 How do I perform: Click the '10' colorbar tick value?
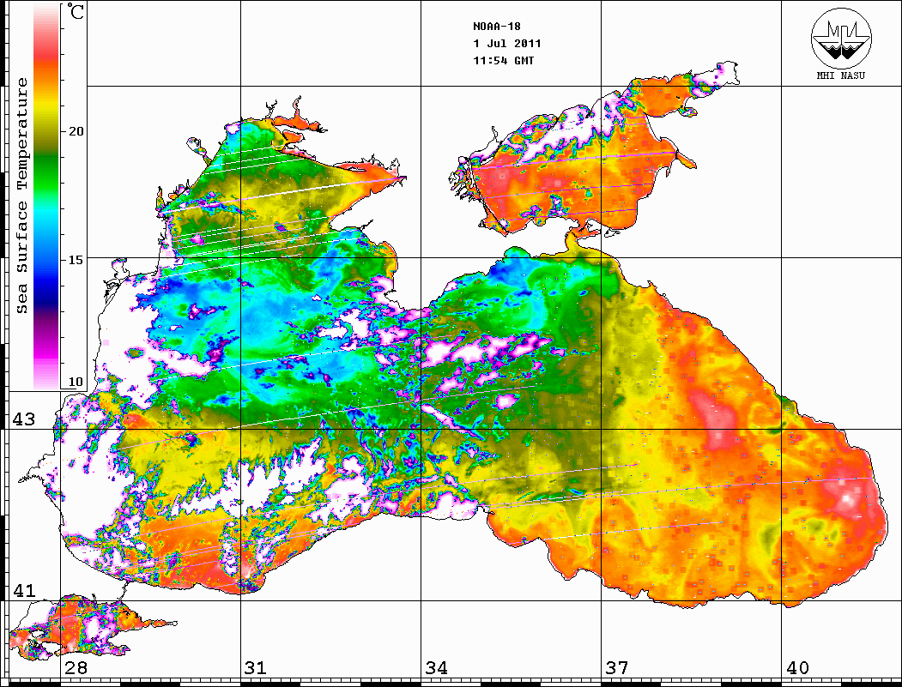pos(76,382)
